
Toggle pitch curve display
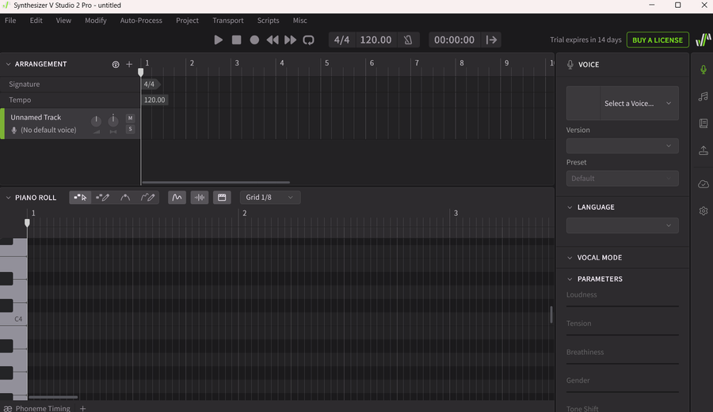177,198
